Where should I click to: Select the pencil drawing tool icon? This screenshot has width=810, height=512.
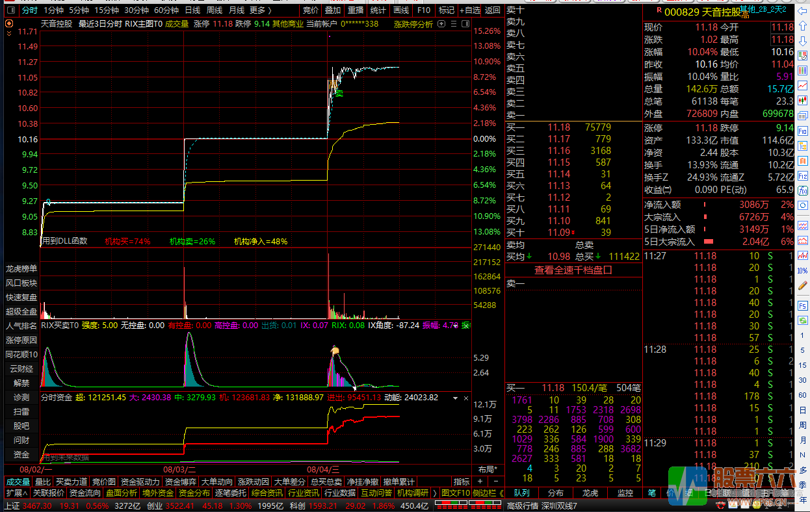803,286
